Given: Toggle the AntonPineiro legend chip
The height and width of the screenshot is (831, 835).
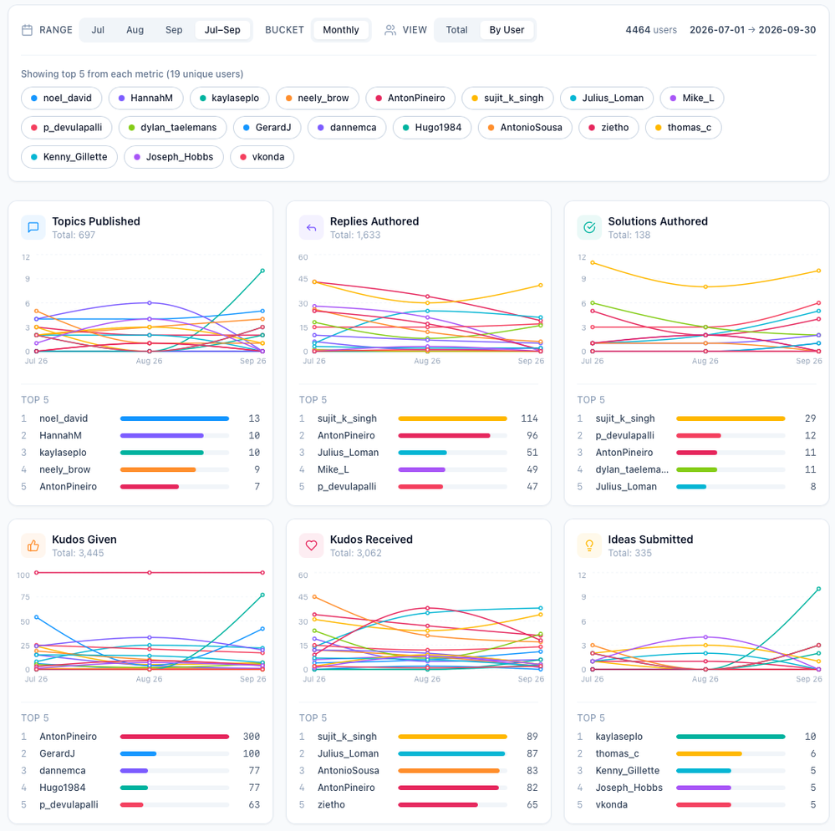Looking at the screenshot, I should (410, 99).
